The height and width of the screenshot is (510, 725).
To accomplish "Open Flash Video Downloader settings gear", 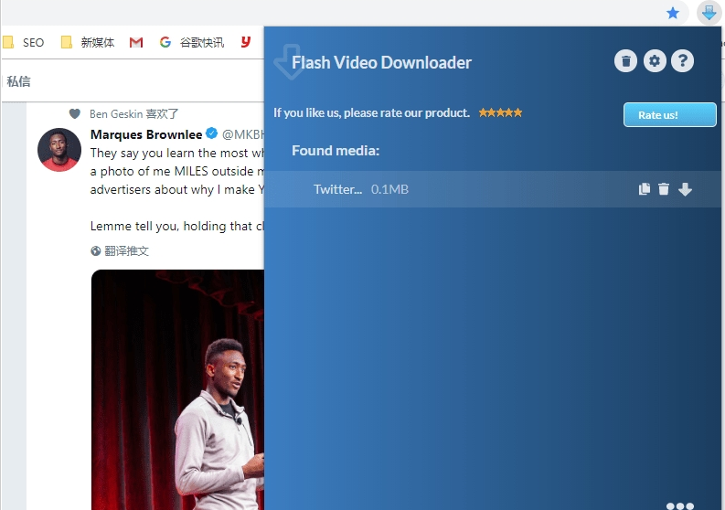I will coord(654,61).
